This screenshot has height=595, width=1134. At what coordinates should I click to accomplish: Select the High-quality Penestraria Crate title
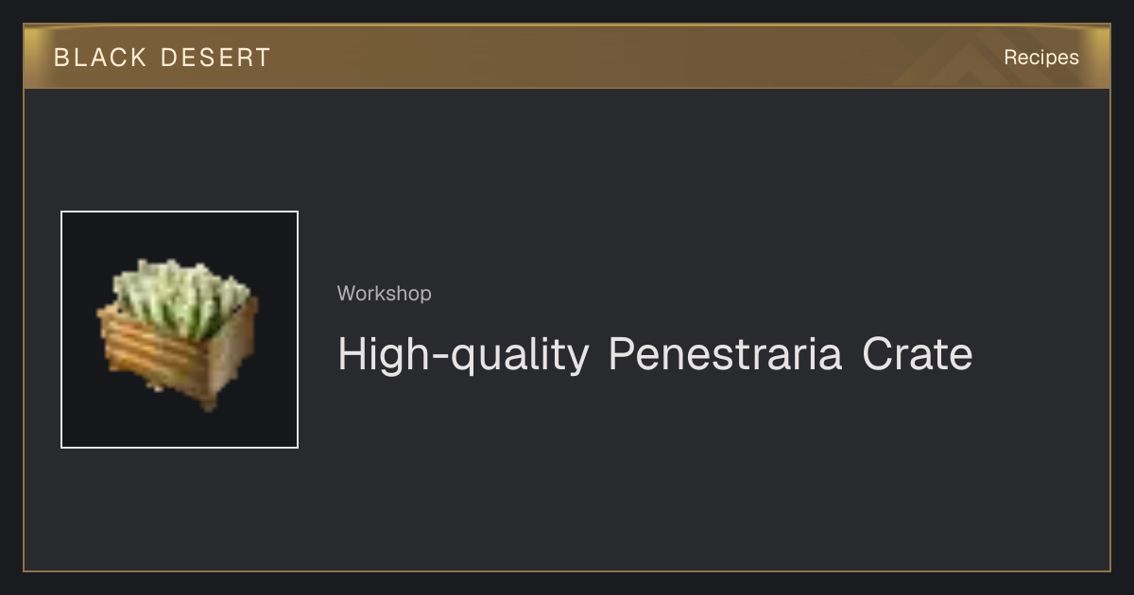coord(655,354)
